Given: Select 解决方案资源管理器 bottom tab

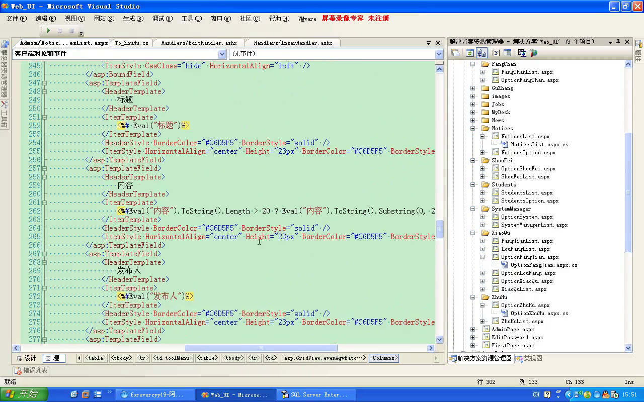Looking at the screenshot, I should point(480,358).
